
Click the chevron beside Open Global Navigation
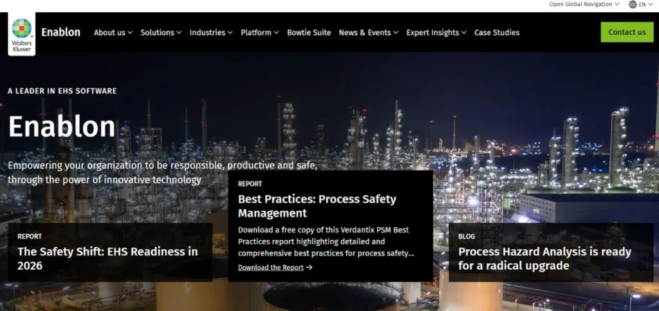(x=617, y=5)
